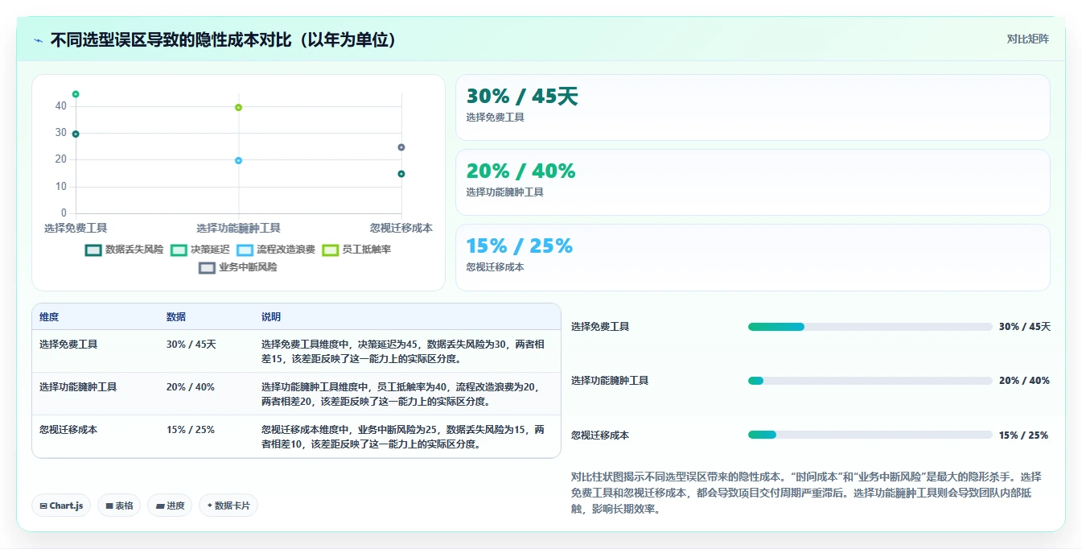This screenshot has height=549, width=1082.
Task: Click the title 不同选型误区导致的隐性成本对比
Action: click(x=224, y=40)
